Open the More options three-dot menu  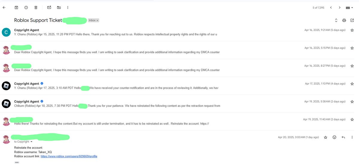[x=68, y=7]
